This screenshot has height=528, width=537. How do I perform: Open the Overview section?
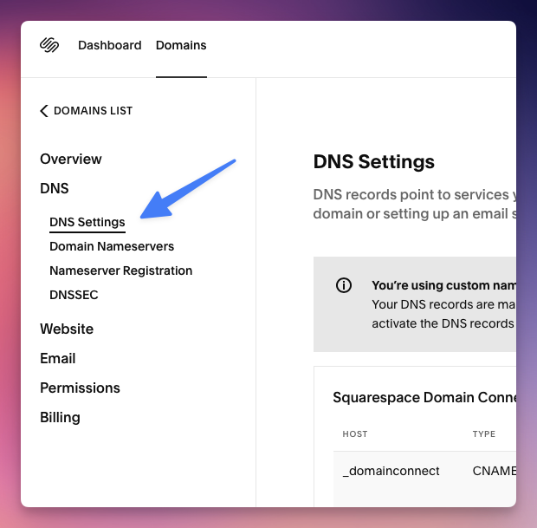71,159
